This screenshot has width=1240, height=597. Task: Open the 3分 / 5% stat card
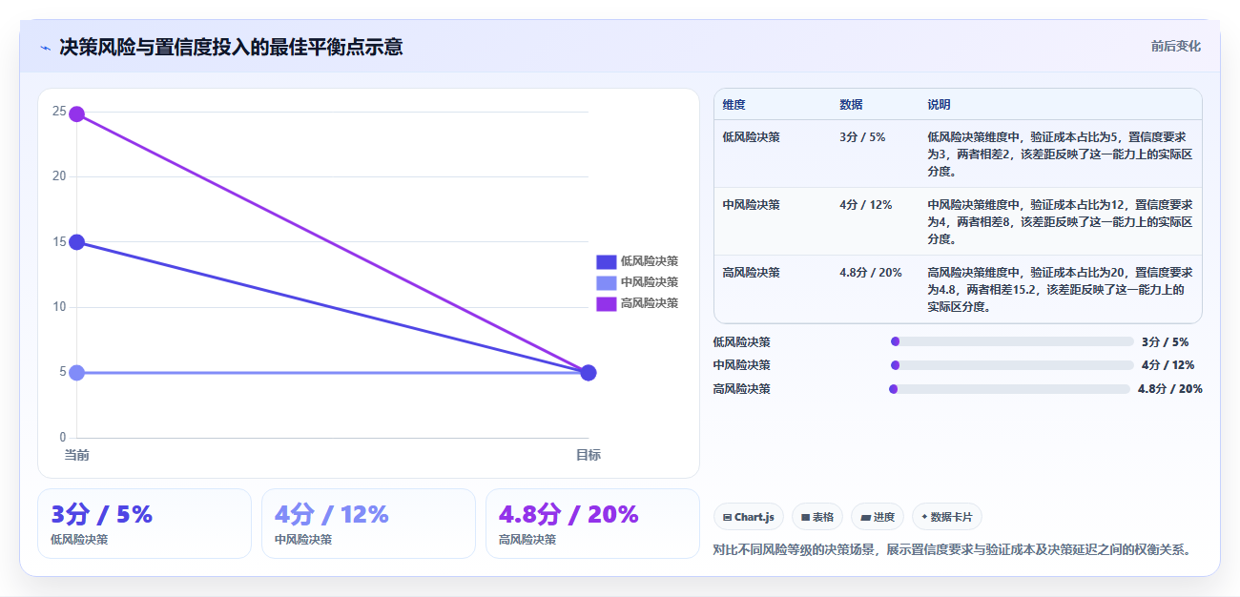pyautogui.click(x=144, y=524)
